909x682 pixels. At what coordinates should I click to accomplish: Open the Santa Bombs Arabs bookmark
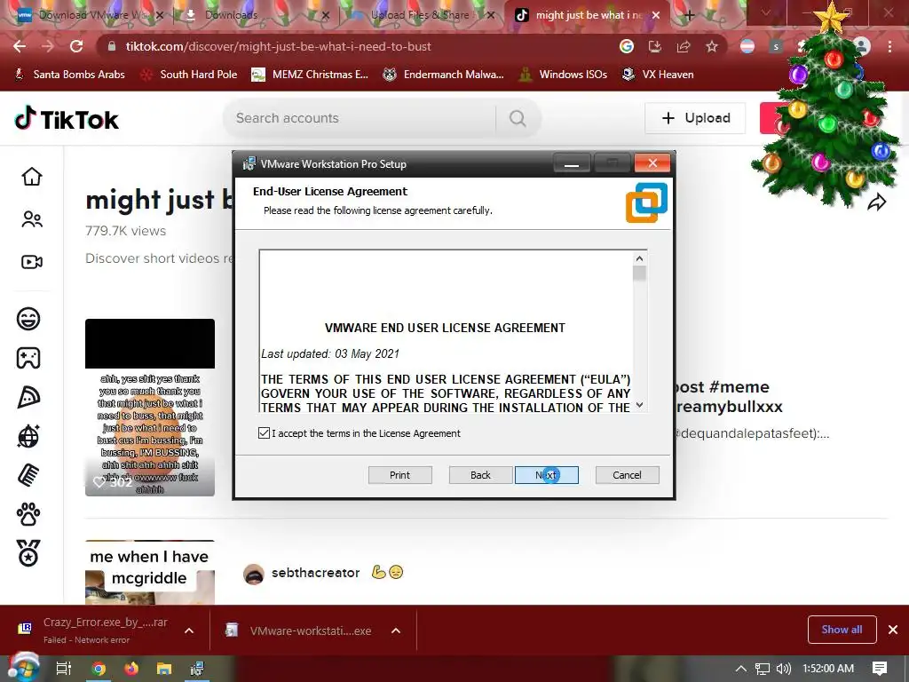click(69, 75)
